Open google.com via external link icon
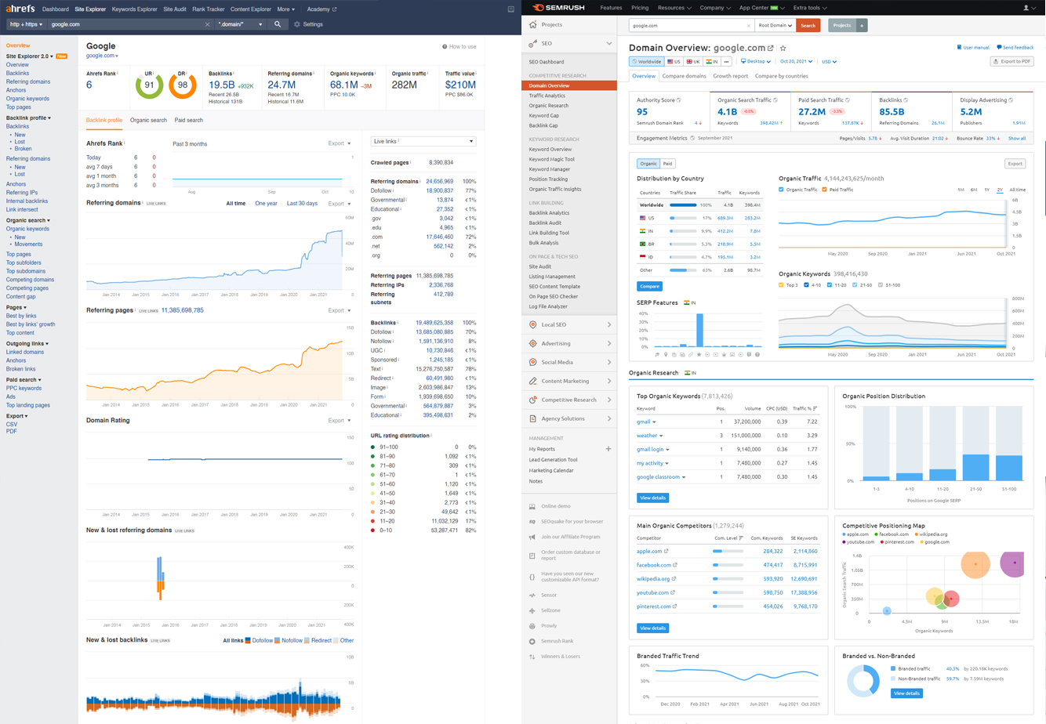This screenshot has height=724, width=1046. 771,49
